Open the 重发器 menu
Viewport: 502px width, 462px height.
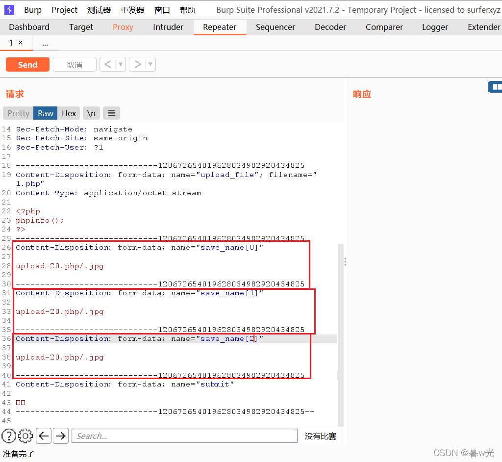[132, 10]
